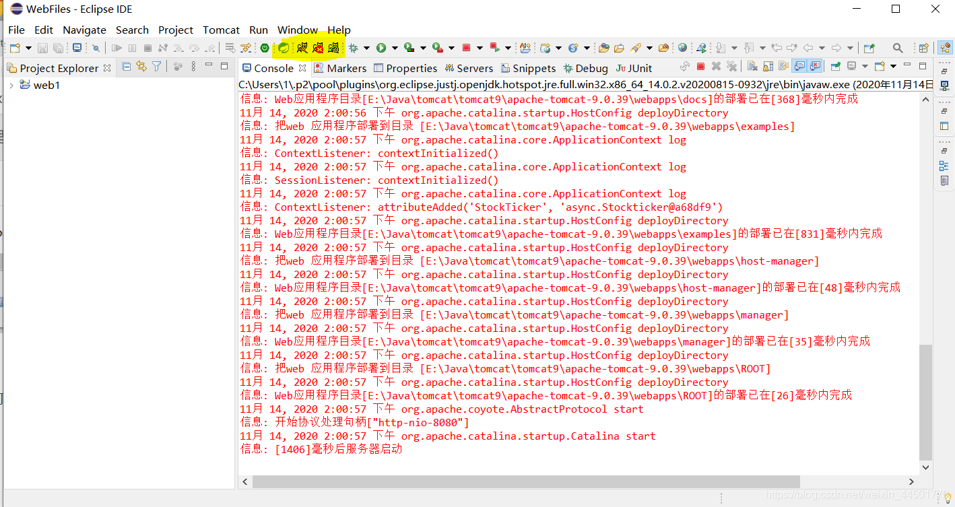Click the Stop Tomcat icon with red X
The width and height of the screenshot is (955, 507).
(317, 48)
